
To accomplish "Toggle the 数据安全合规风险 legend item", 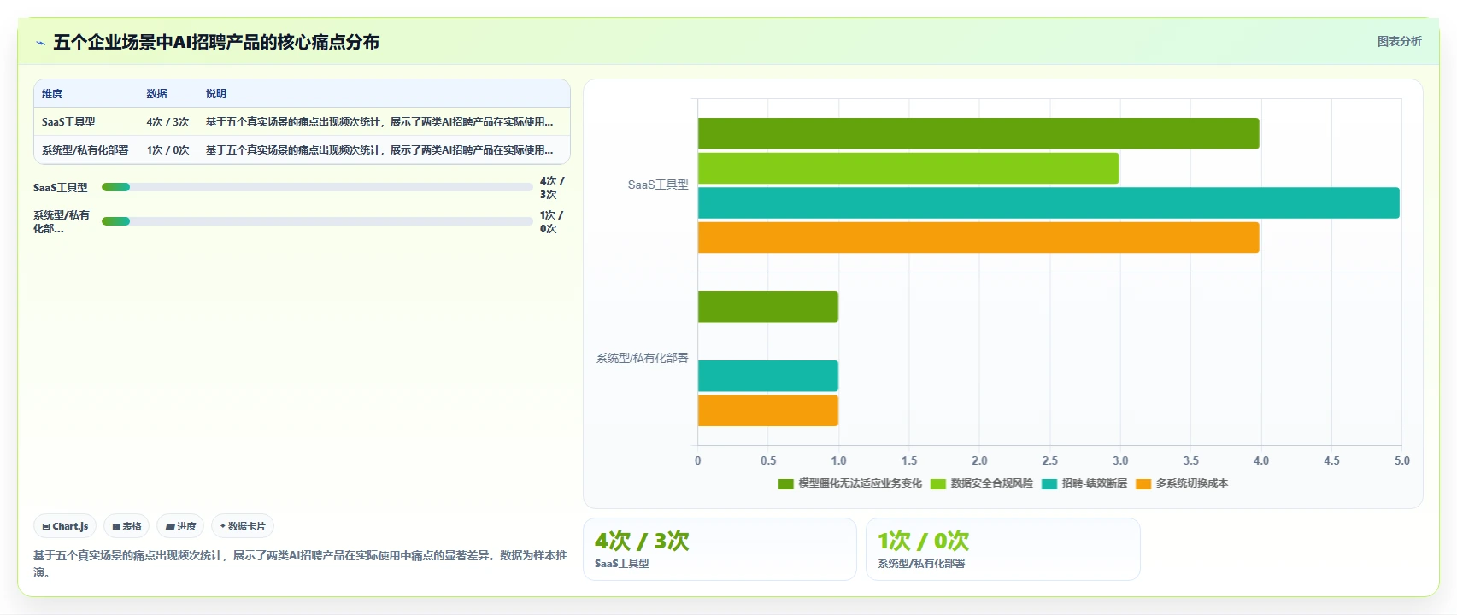I will tap(981, 483).
